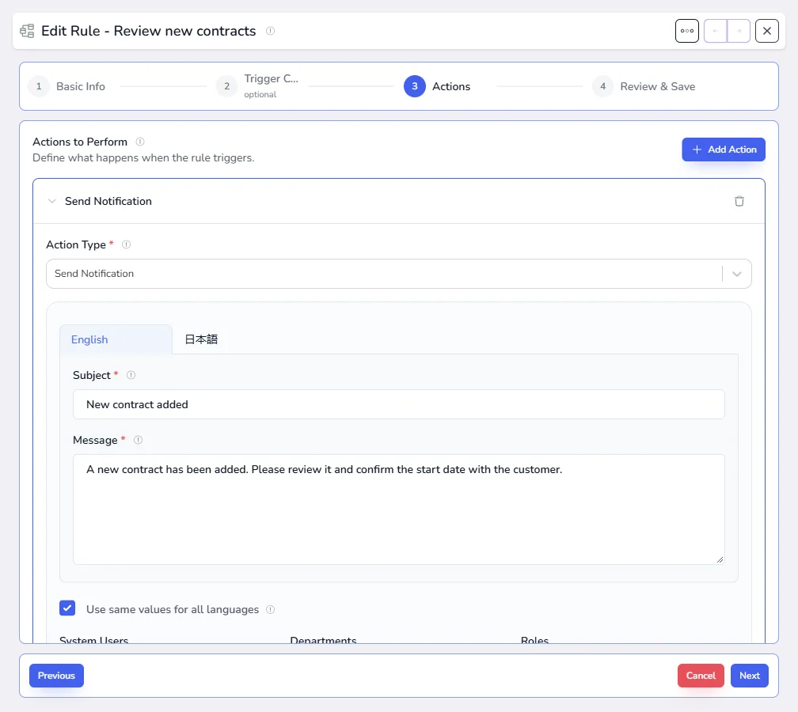Open info icon next to Edit Rule title

[270, 31]
